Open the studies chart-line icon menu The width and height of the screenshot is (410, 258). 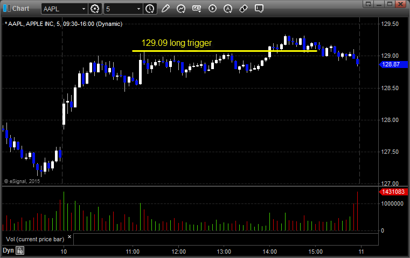(x=181, y=9)
